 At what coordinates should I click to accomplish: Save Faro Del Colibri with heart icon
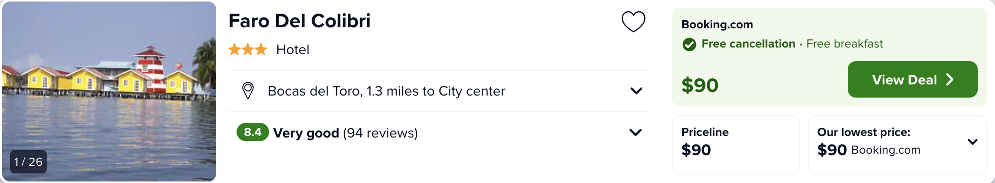[633, 22]
